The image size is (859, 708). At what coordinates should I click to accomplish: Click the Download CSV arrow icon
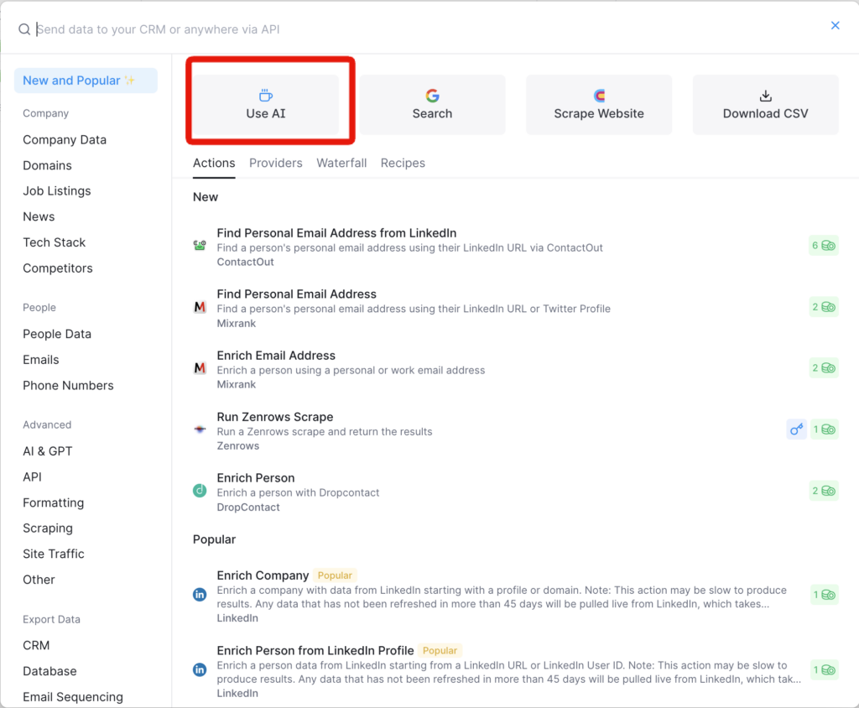click(765, 96)
